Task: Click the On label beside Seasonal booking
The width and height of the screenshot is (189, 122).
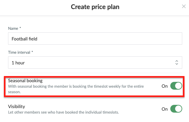Action: [164, 86]
